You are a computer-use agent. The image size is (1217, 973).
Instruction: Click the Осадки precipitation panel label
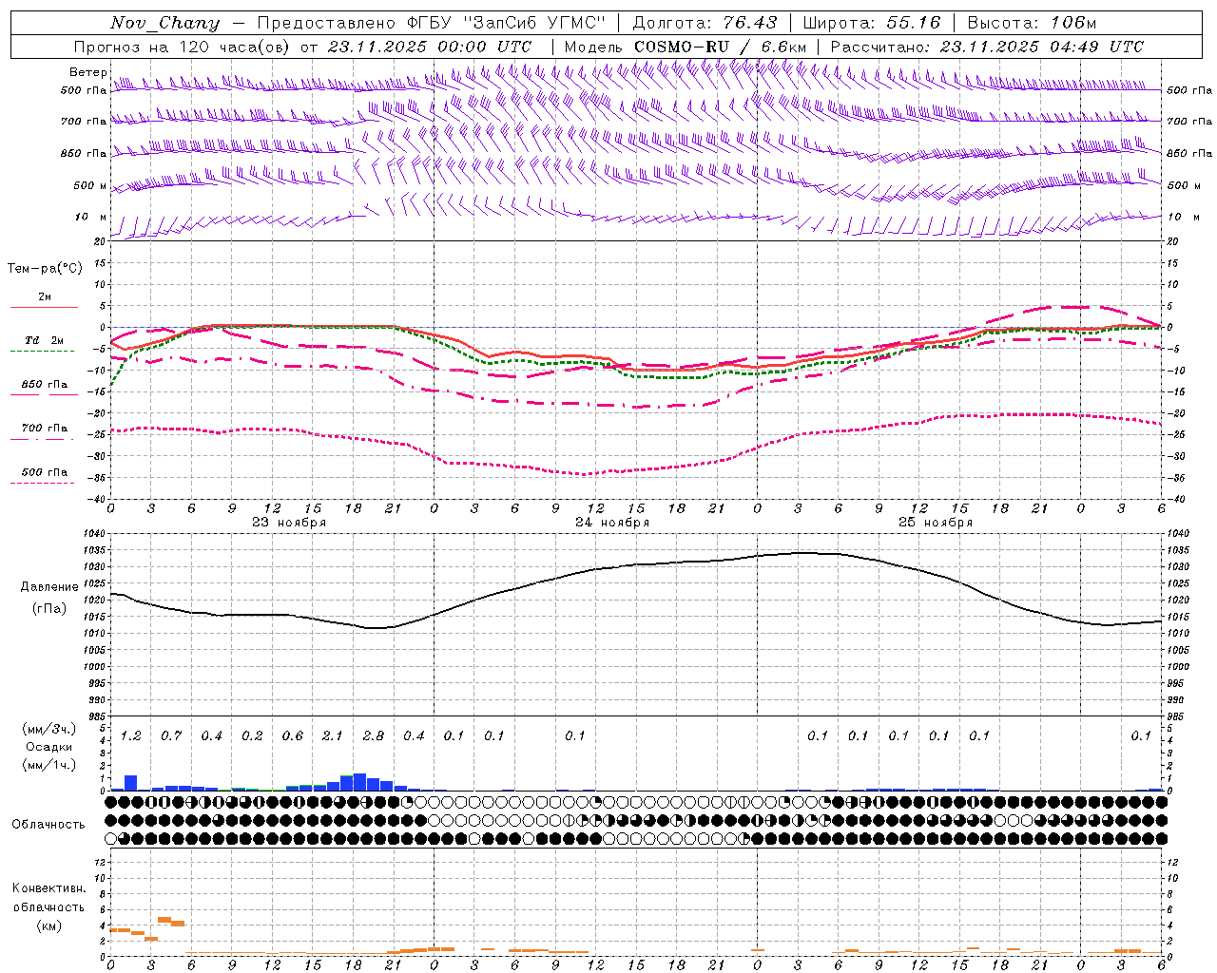49,747
